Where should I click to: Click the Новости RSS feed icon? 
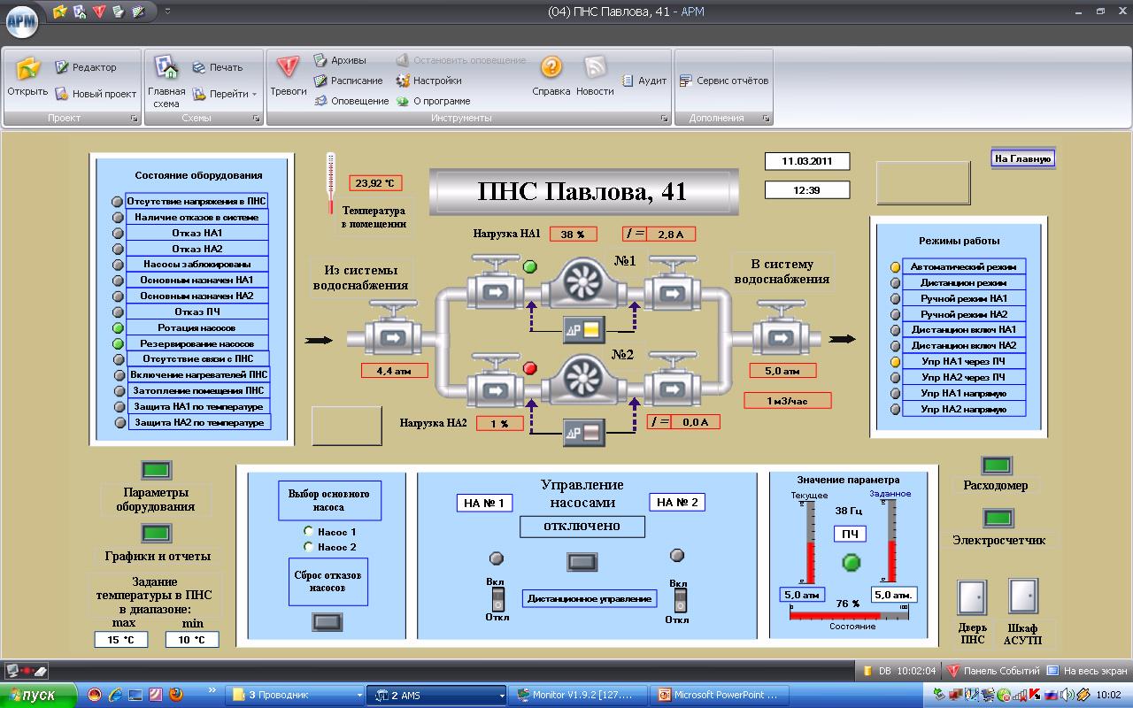point(595,68)
